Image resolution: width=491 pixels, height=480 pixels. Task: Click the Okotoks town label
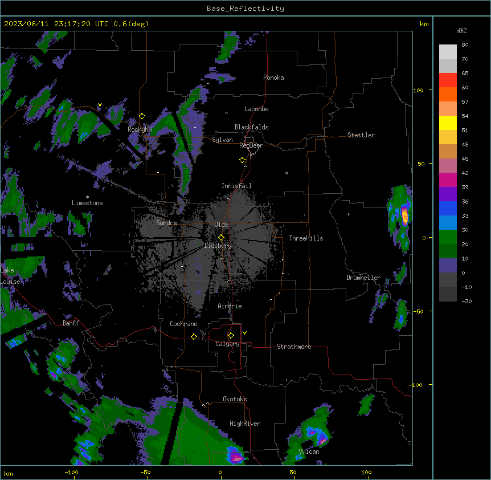(x=235, y=399)
